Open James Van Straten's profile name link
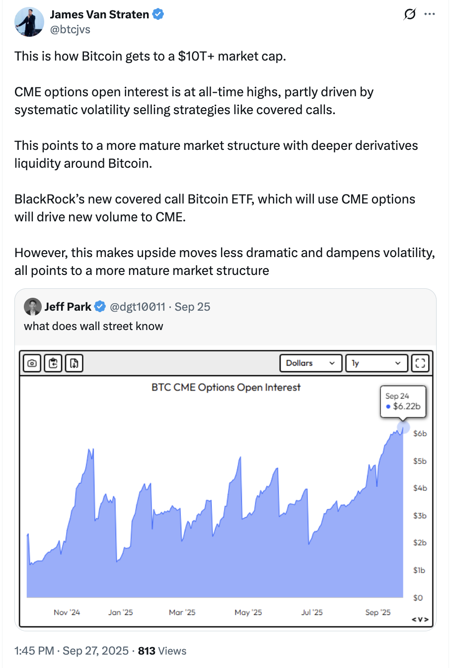451x668 pixels. 99,14
